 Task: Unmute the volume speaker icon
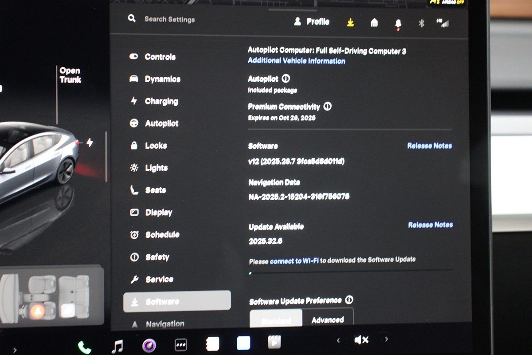tap(361, 340)
